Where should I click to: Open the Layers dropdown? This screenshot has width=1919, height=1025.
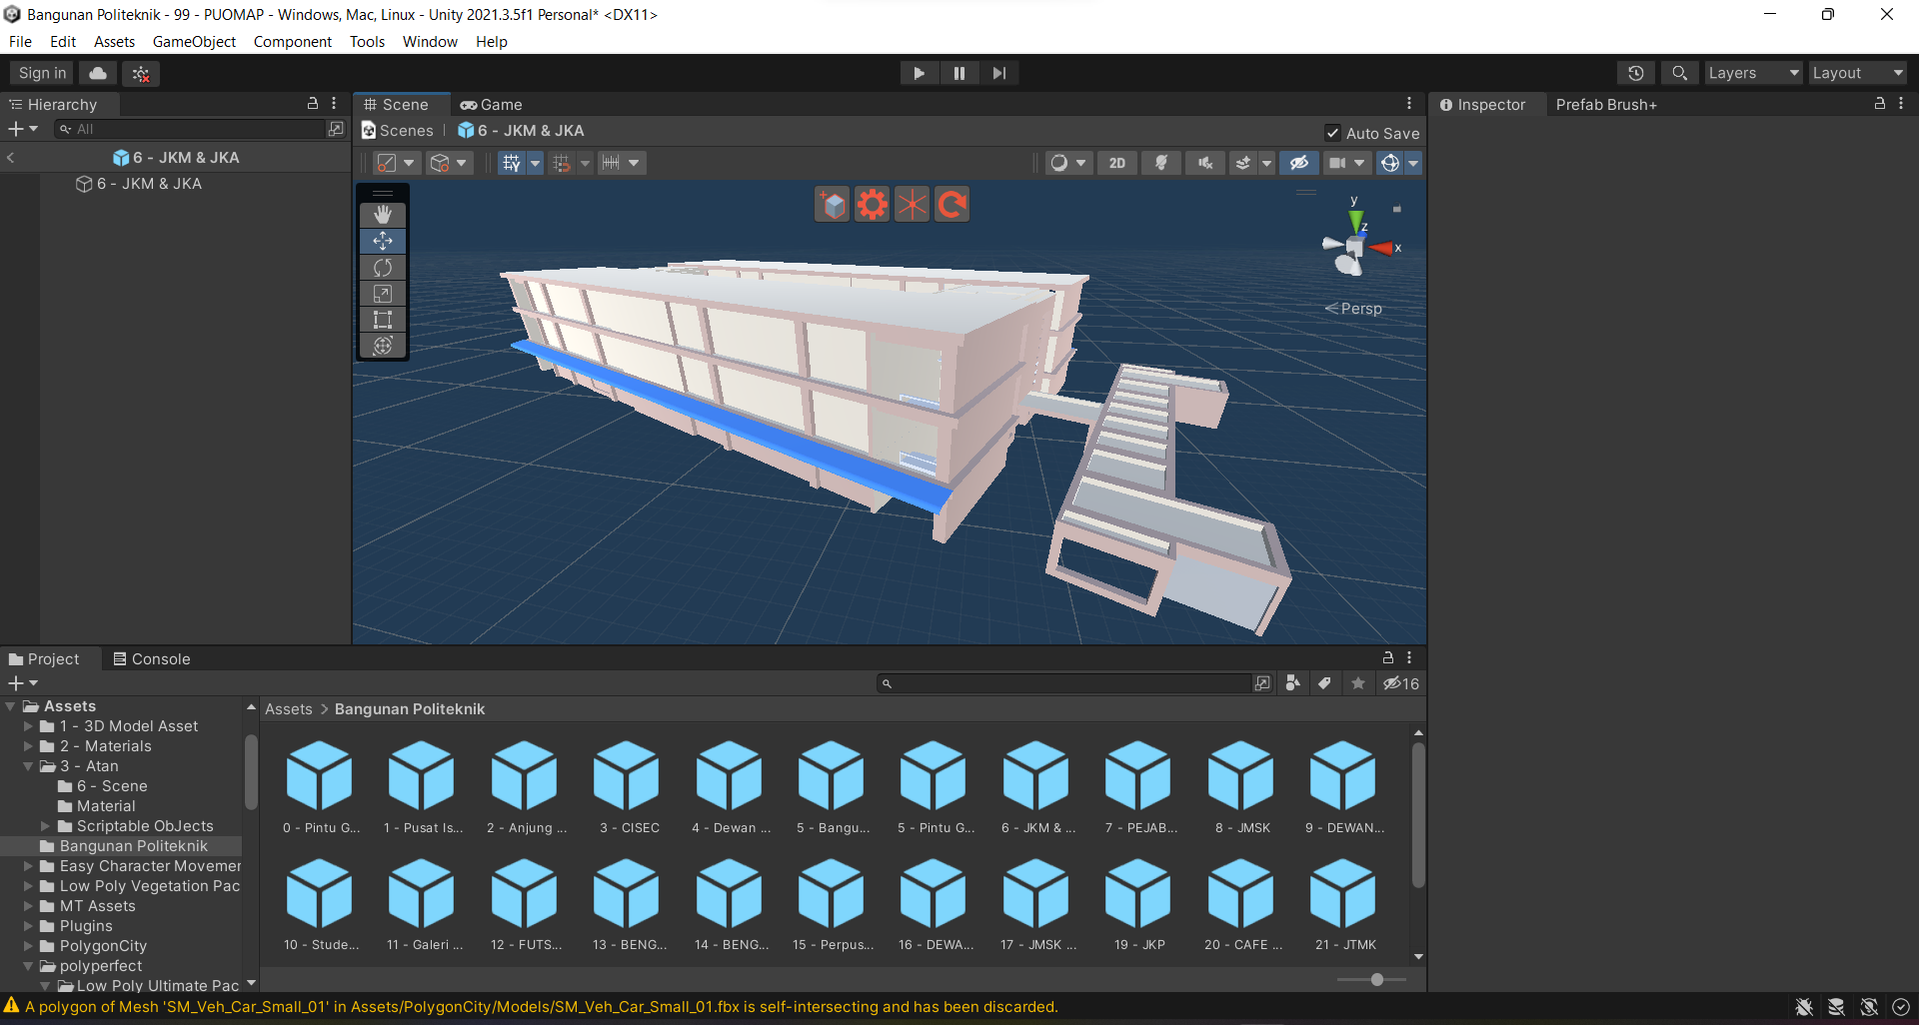point(1752,73)
